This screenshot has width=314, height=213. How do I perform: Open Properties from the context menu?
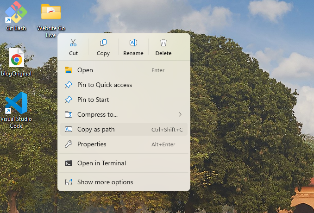[92, 144]
